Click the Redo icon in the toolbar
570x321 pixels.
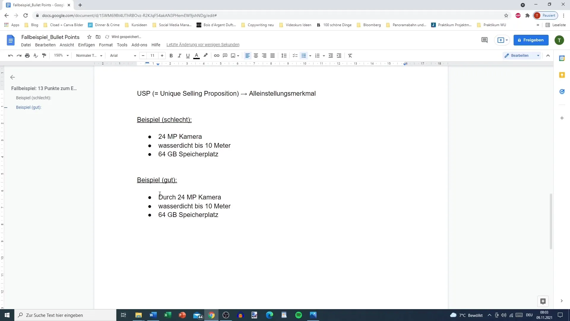[x=19, y=56]
